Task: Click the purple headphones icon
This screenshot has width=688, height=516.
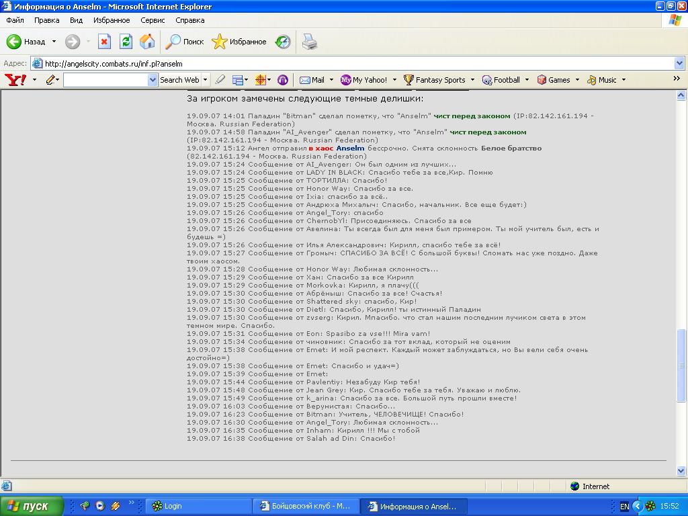Action: click(283, 80)
